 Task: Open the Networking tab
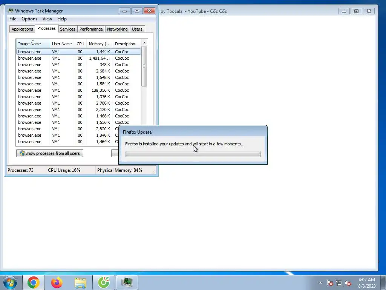(x=117, y=29)
